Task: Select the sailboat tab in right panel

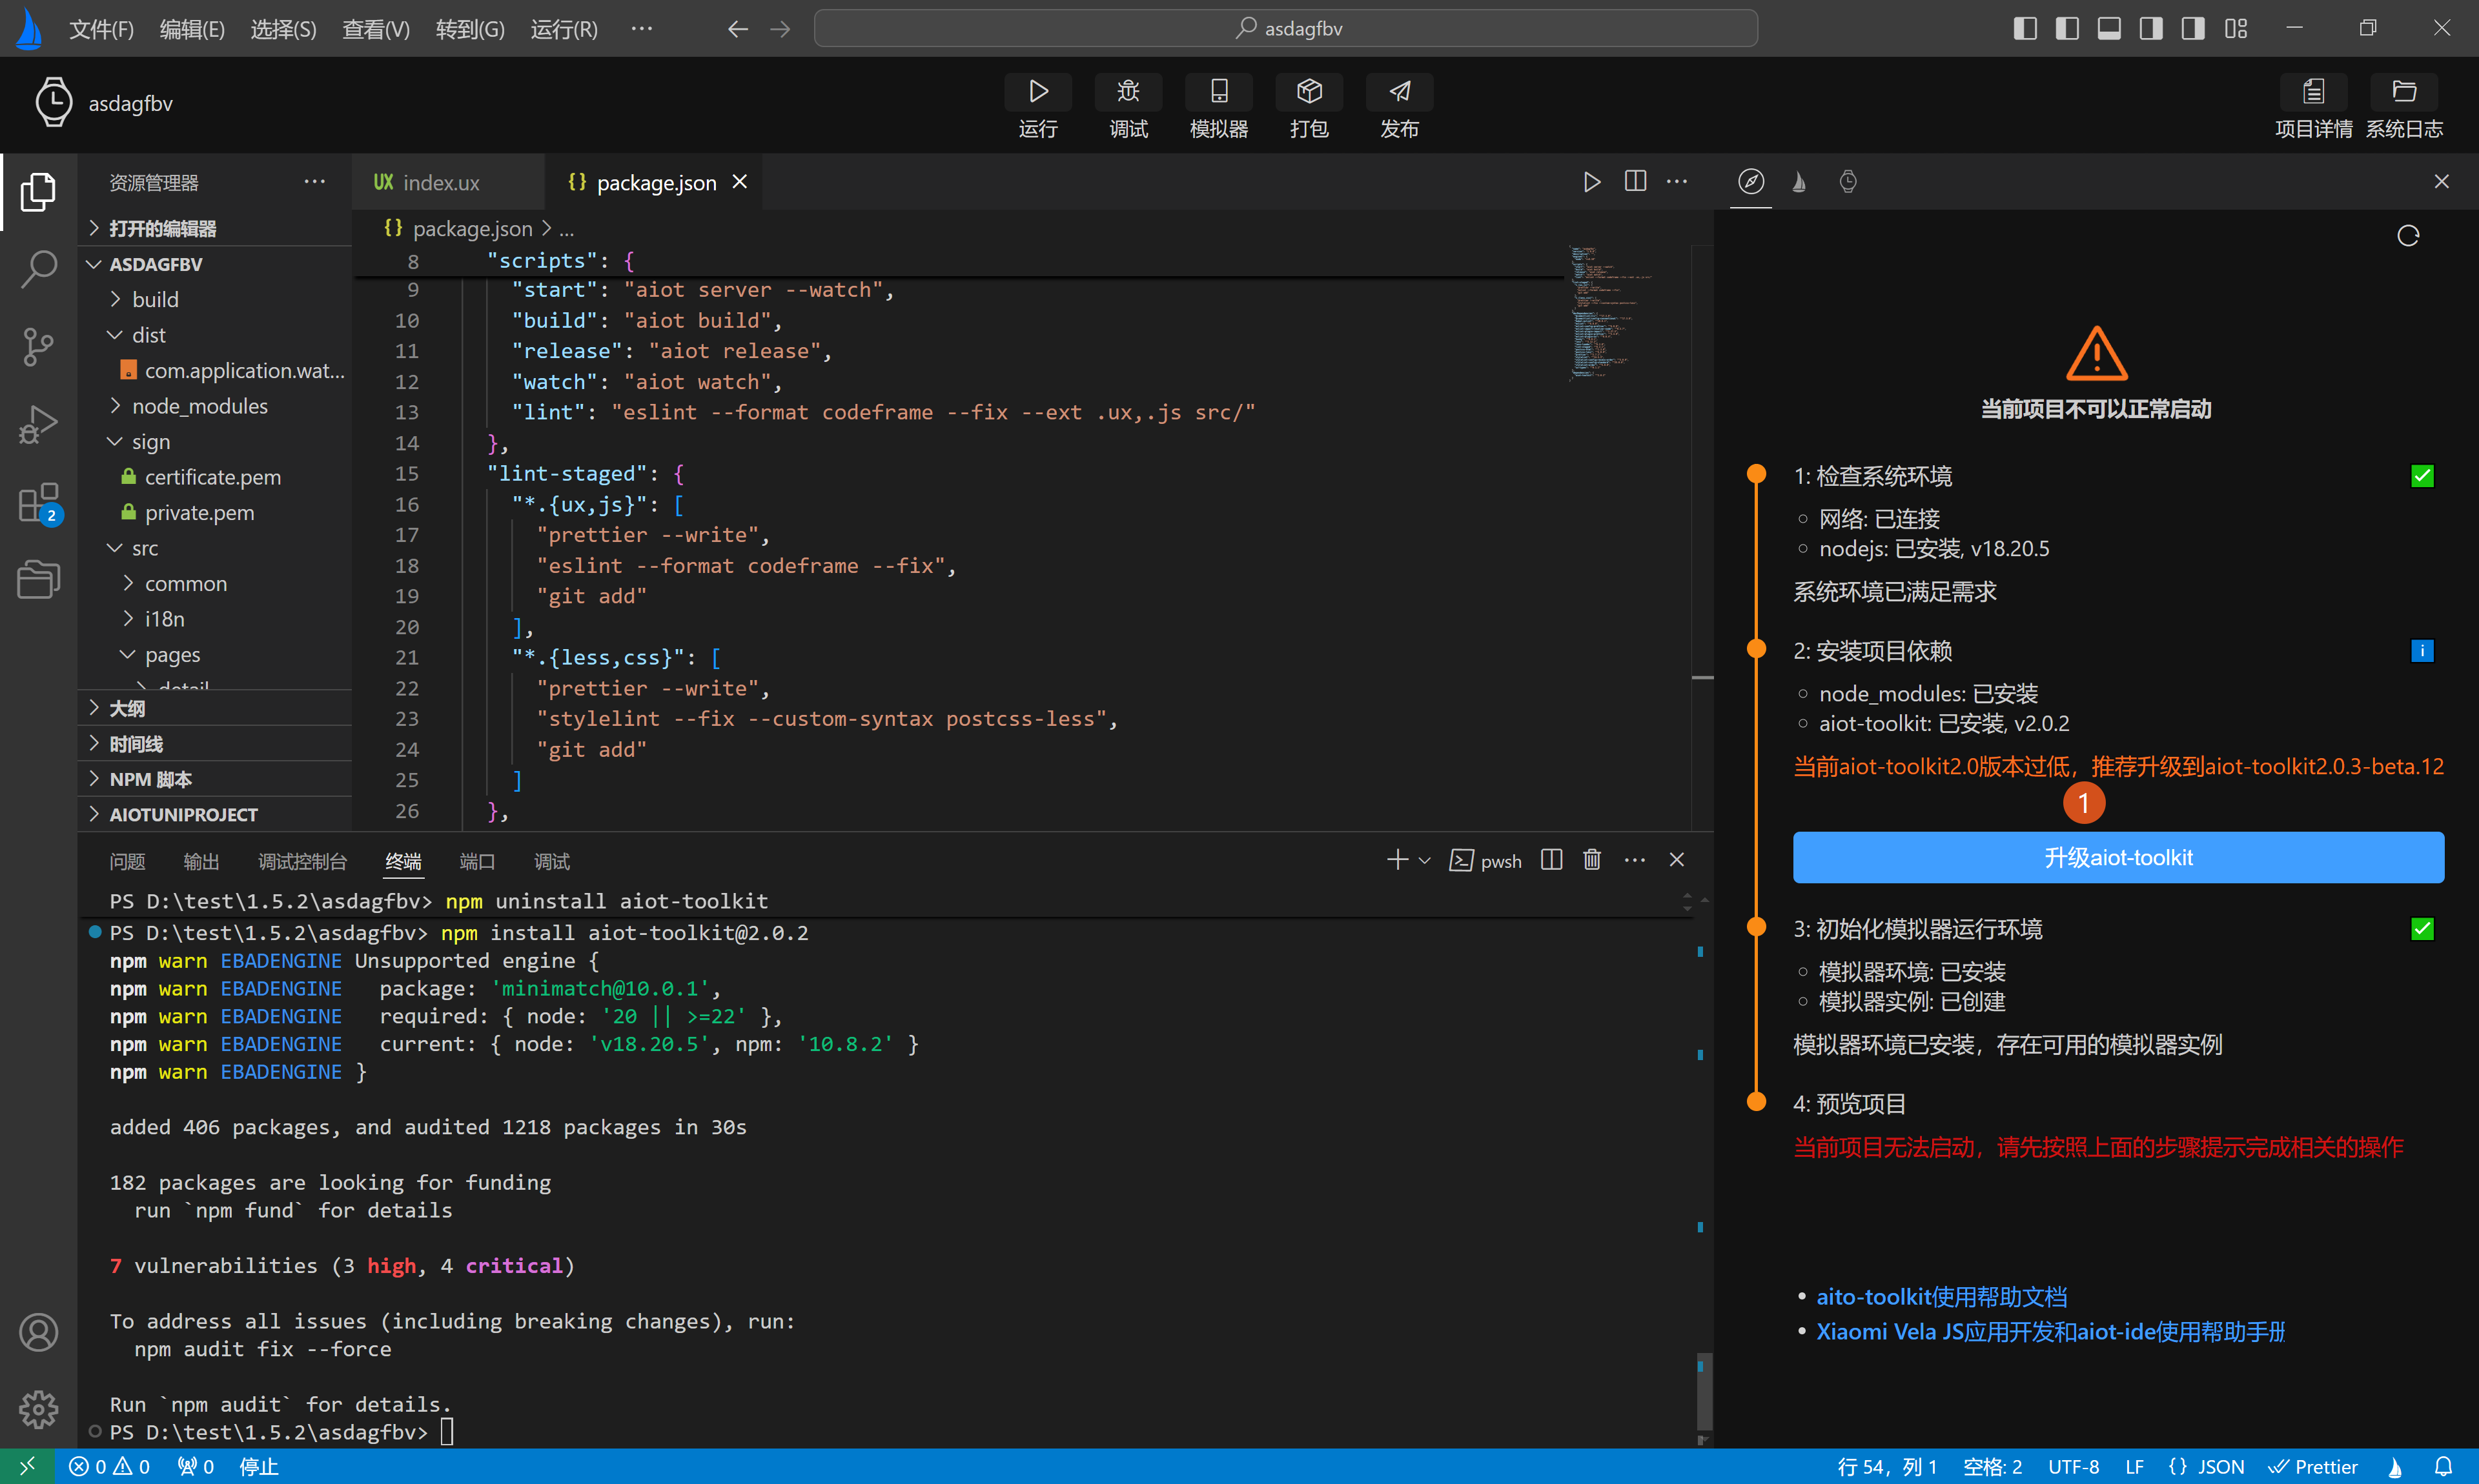Action: click(x=1799, y=182)
